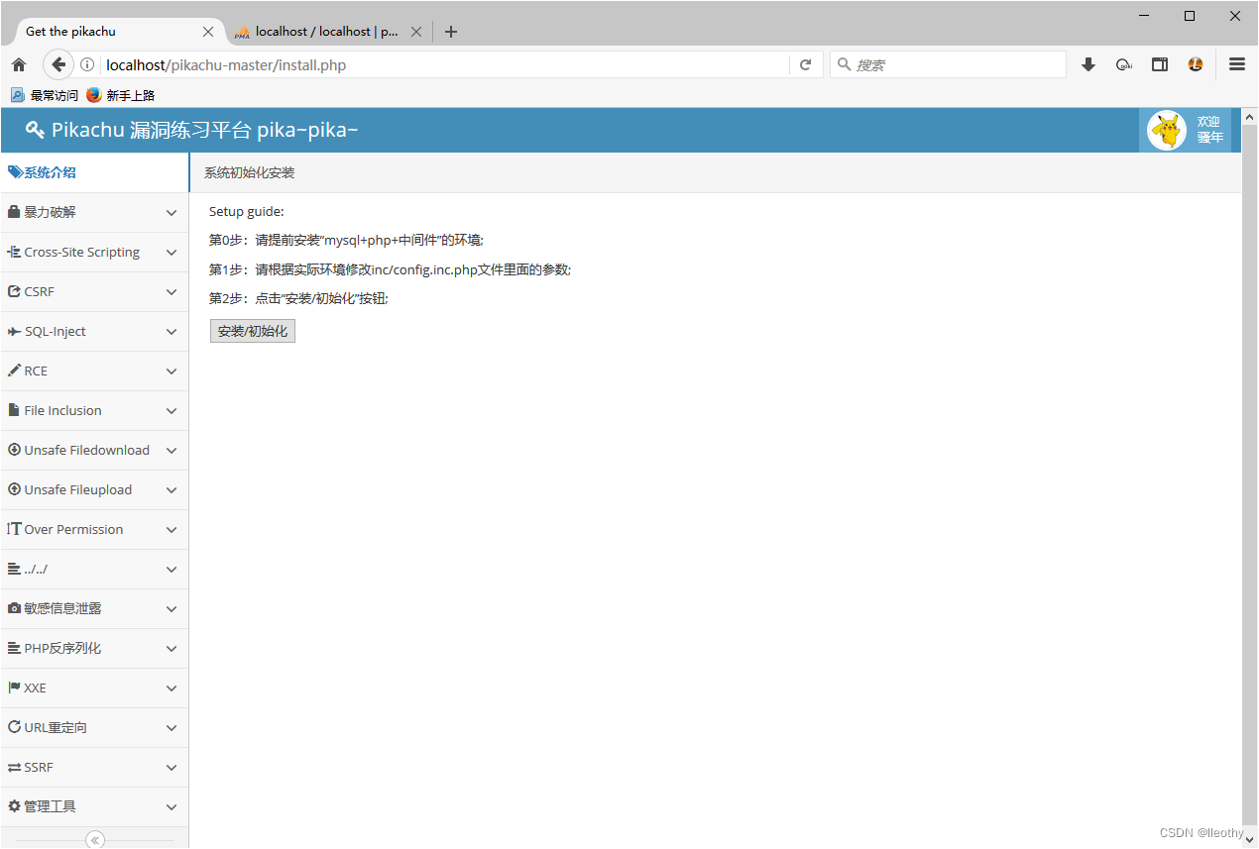Click upload icon beside Unsafe Fileupload
This screenshot has width=1259, height=849.
point(14,489)
